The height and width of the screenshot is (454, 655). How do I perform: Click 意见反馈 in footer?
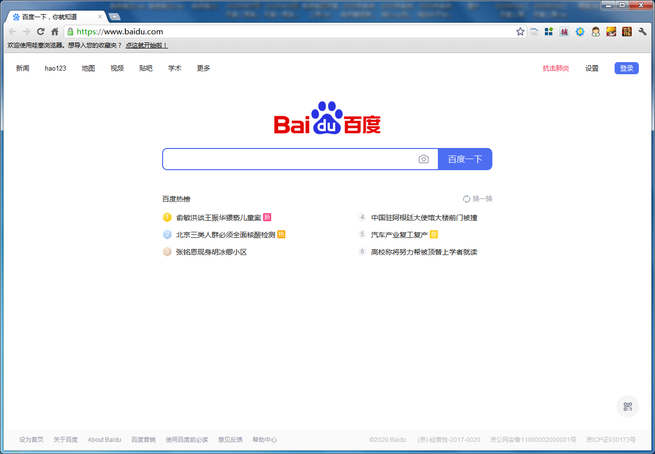pos(230,440)
